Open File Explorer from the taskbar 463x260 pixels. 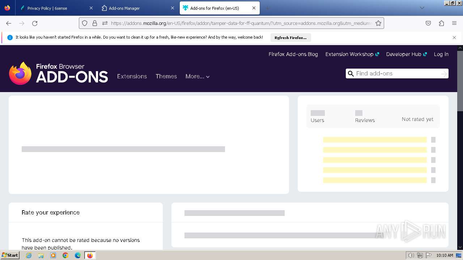(x=41, y=255)
